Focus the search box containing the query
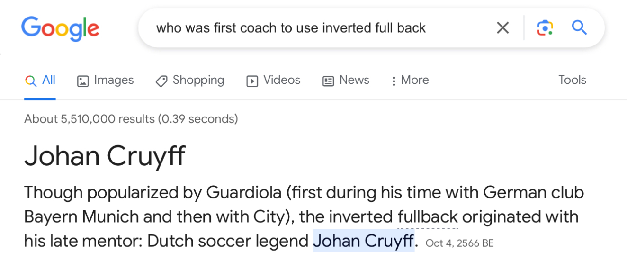The height and width of the screenshot is (270, 627). (x=322, y=28)
